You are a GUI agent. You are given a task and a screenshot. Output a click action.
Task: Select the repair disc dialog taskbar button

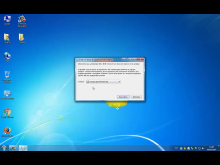click(23, 148)
